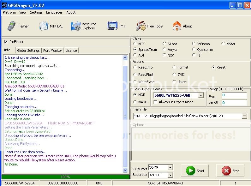251x186 pixels.
Task: Open the License tab
Action: [71, 51]
